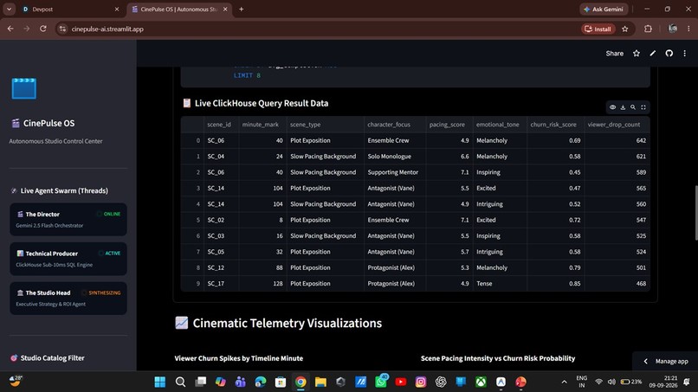Install the Streamlit app
The height and width of the screenshot is (392, 698).
(598, 29)
